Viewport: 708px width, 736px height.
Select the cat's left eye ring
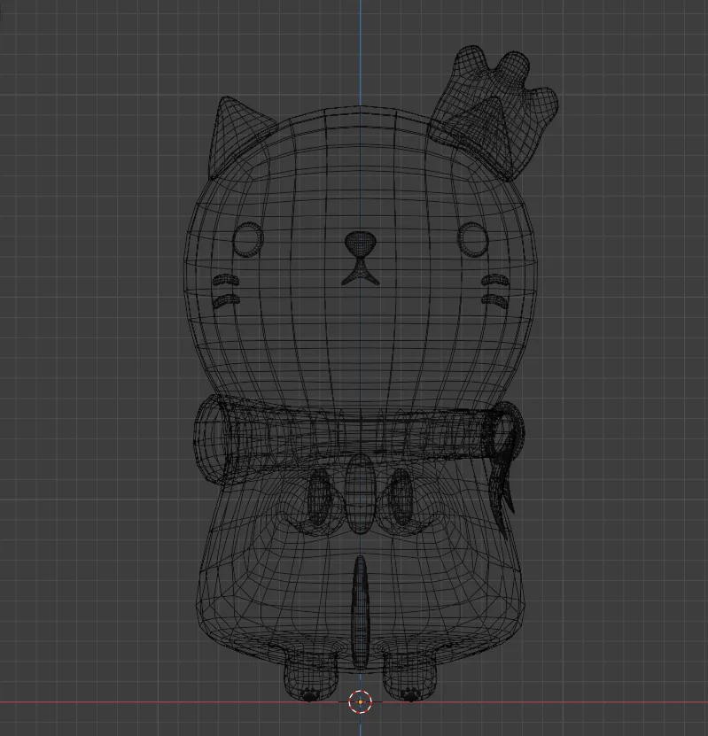(247, 240)
